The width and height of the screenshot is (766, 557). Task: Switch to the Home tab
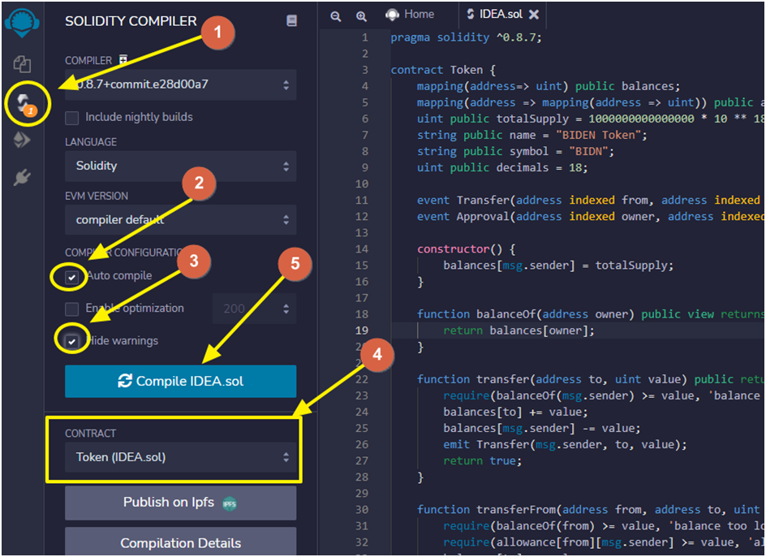[411, 15]
